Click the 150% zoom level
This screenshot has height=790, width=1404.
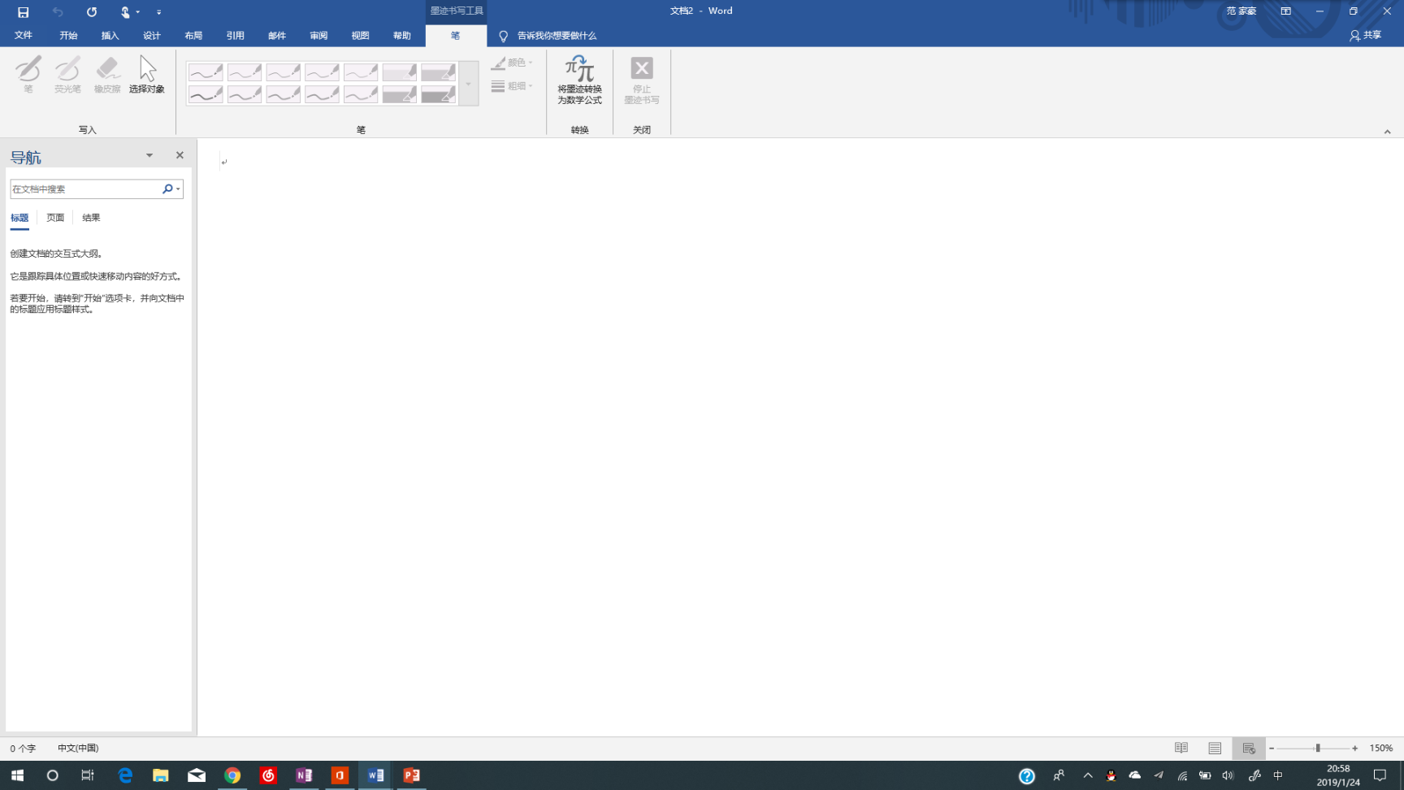click(x=1381, y=749)
